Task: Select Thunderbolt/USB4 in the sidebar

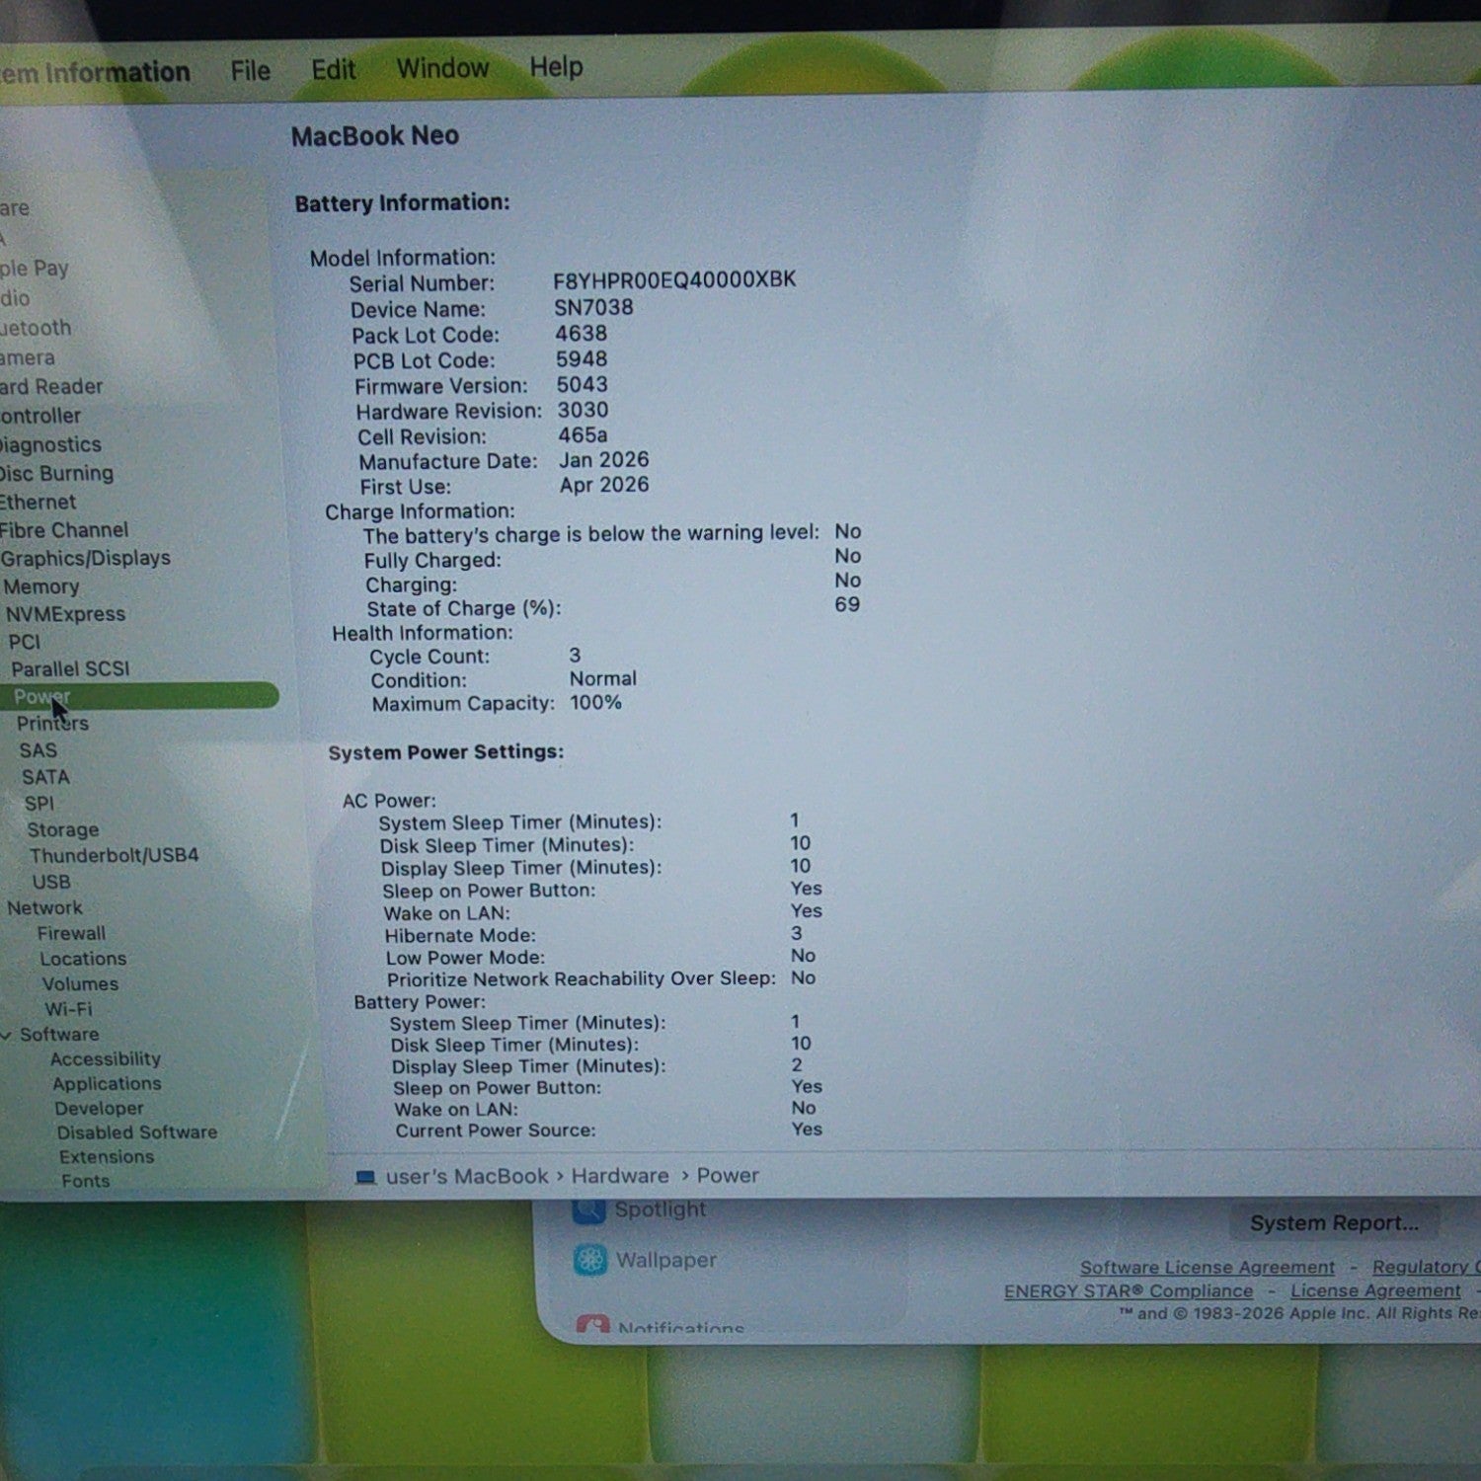Action: click(x=114, y=856)
